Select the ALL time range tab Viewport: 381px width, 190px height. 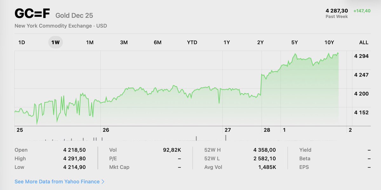point(364,42)
